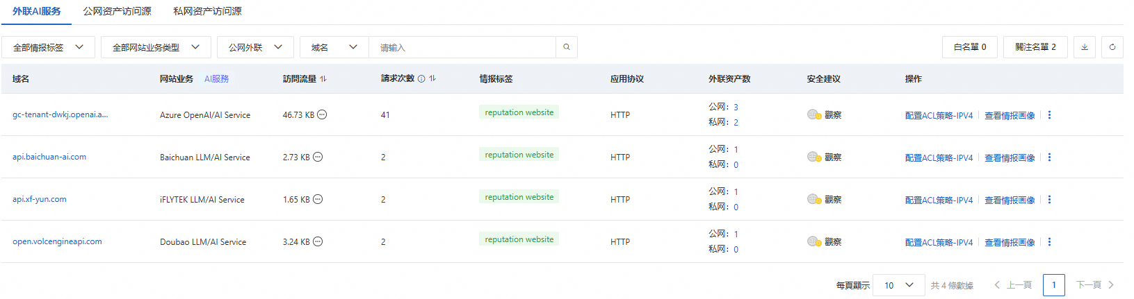Screen dimensions: 1134x299
Task: View 查看情报画像 for iFLYTEK row
Action: [1010, 200]
